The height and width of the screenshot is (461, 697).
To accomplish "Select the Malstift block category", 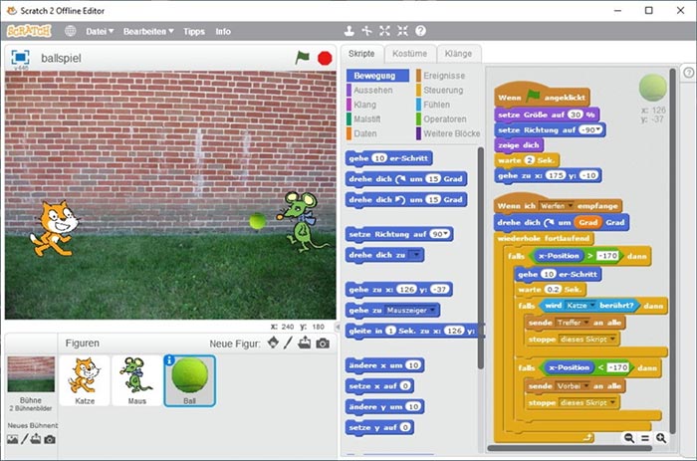I will tap(377, 119).
